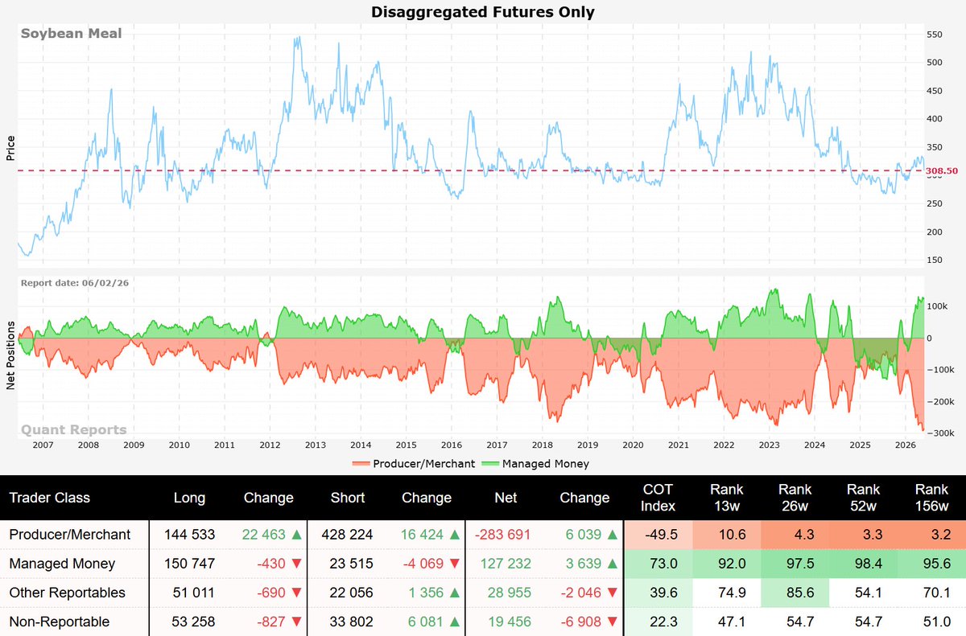Screen dimensions: 966x636
Task: Click the Price axis title
Action: click(x=10, y=148)
